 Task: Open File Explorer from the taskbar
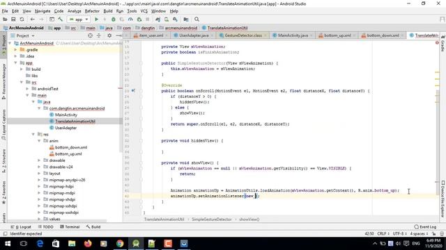(72, 244)
